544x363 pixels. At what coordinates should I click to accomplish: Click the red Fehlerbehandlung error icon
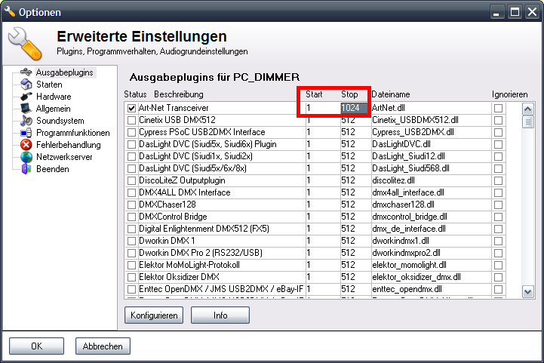tap(26, 145)
